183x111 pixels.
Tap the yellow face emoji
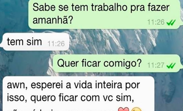tap(136, 109)
